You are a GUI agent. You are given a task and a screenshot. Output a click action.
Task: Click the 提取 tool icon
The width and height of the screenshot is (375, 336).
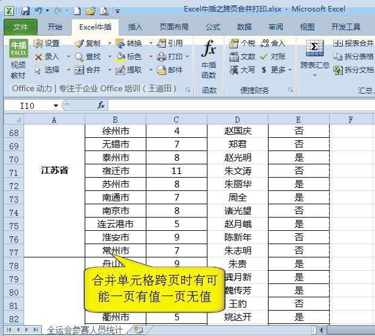[129, 70]
